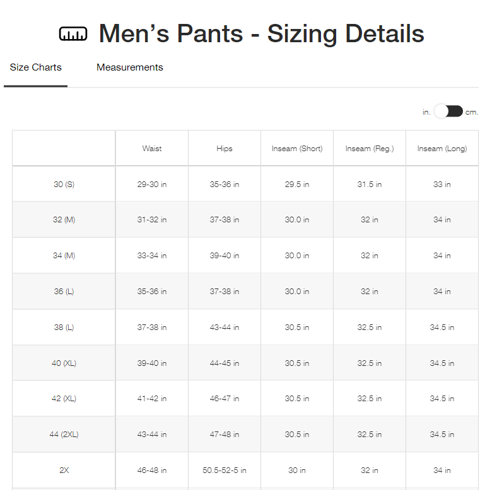The height and width of the screenshot is (490, 485).
Task: Click the Inseam (Long) column header
Action: (442, 149)
